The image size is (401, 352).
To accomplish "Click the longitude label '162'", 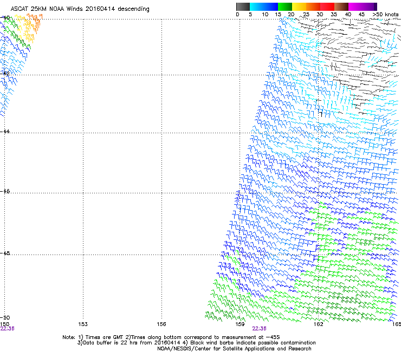I will [x=319, y=324].
